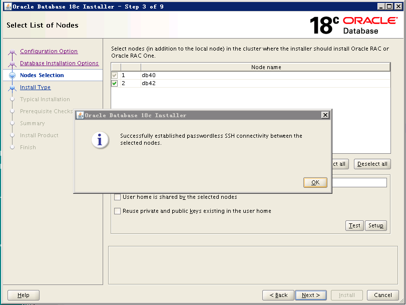Screen dimensions: 406x305
Task: Select the Nodes Selection step
Action: coord(42,75)
